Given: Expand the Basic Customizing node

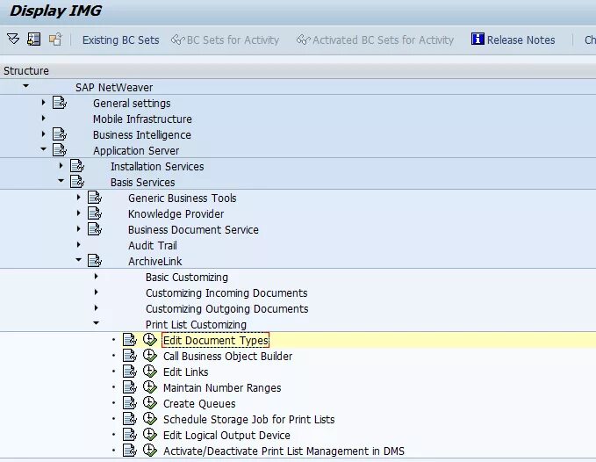Looking at the screenshot, I should click(96, 278).
